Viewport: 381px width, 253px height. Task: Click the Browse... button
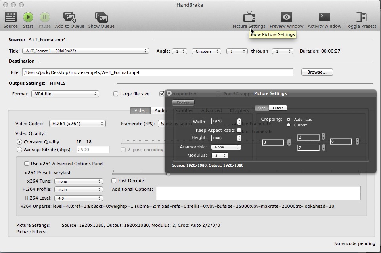pyautogui.click(x=317, y=72)
